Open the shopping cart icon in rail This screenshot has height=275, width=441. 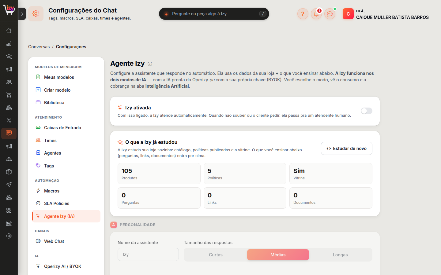(x=9, y=95)
